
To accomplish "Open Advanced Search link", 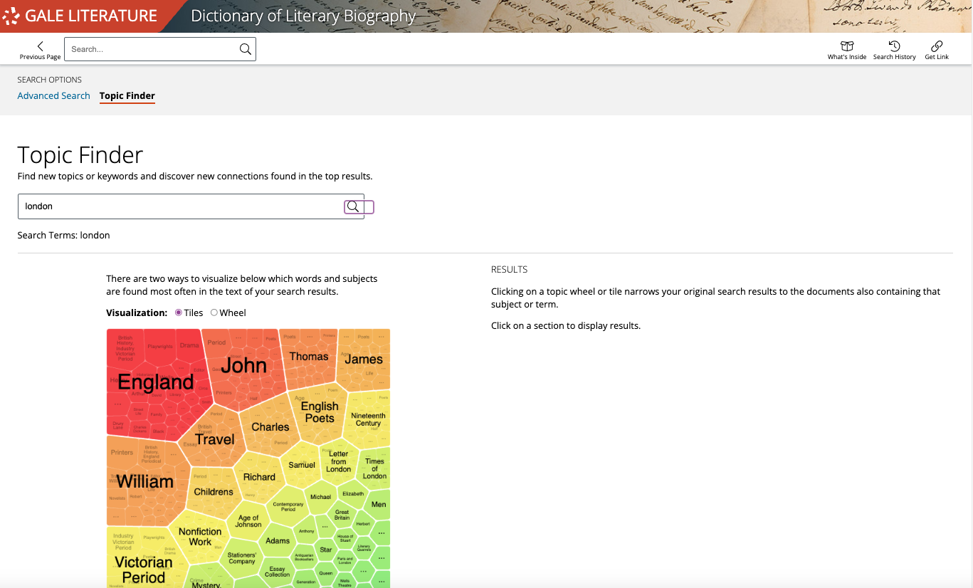I will pos(53,95).
